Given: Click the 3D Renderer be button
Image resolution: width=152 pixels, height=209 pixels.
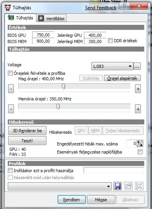Looking at the screenshot, I should pyautogui.click(x=27, y=131).
